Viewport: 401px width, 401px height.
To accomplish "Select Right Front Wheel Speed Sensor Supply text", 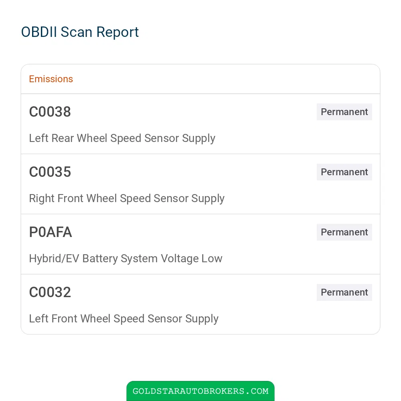I will (x=127, y=198).
